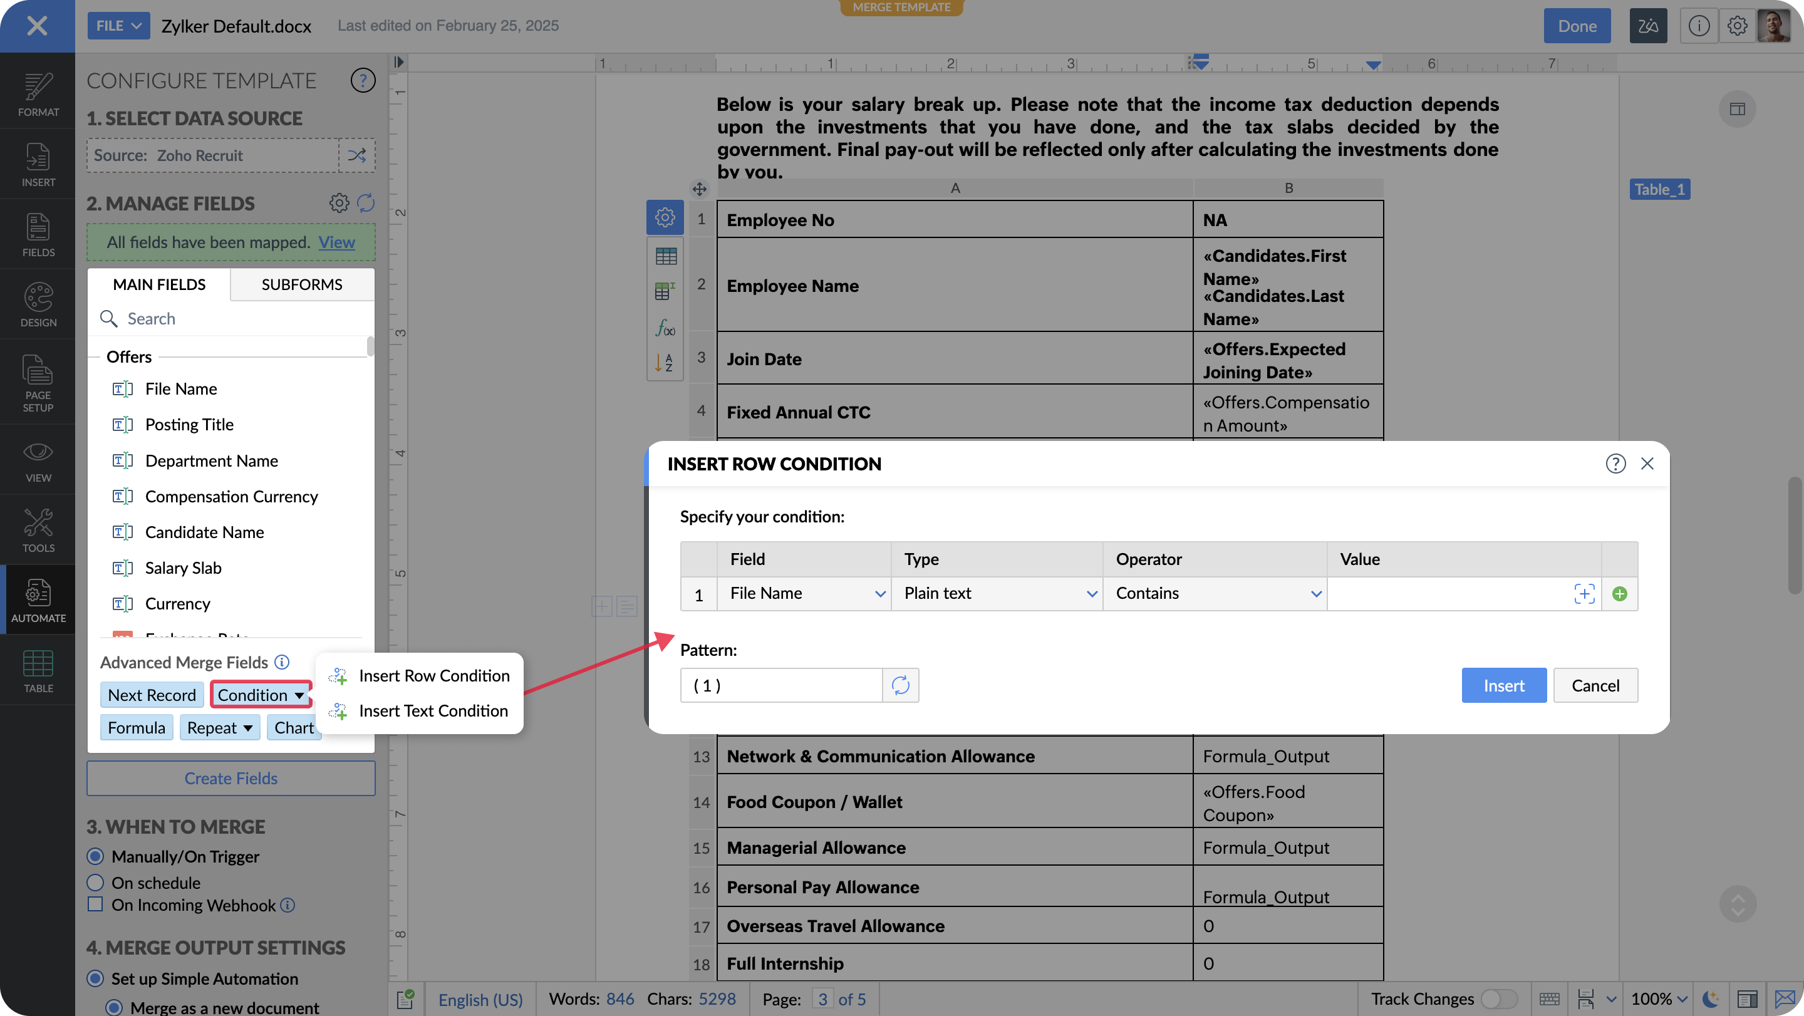
Task: Open the table settings gear icon
Action: tap(665, 218)
